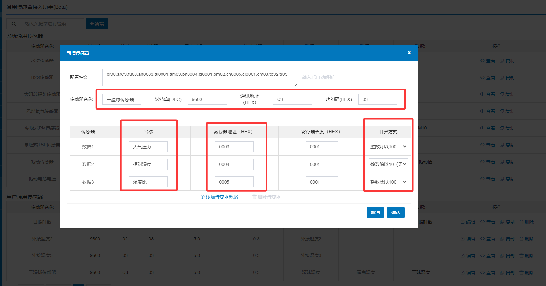Close the 新增传感器 dialog
The image size is (546, 286).
coord(409,53)
